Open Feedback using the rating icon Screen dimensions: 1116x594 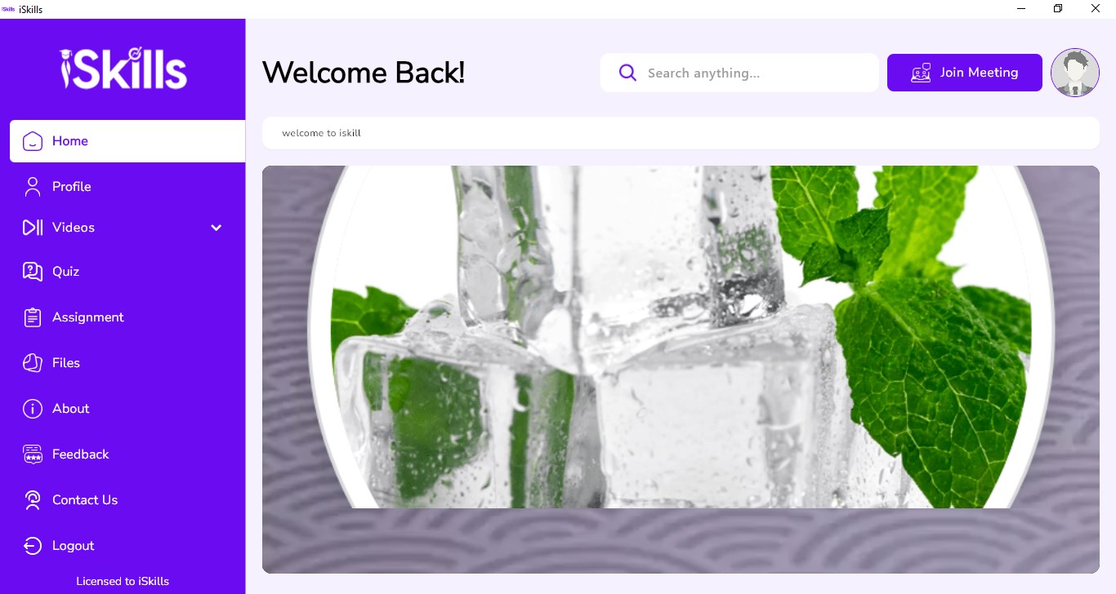[x=33, y=454]
